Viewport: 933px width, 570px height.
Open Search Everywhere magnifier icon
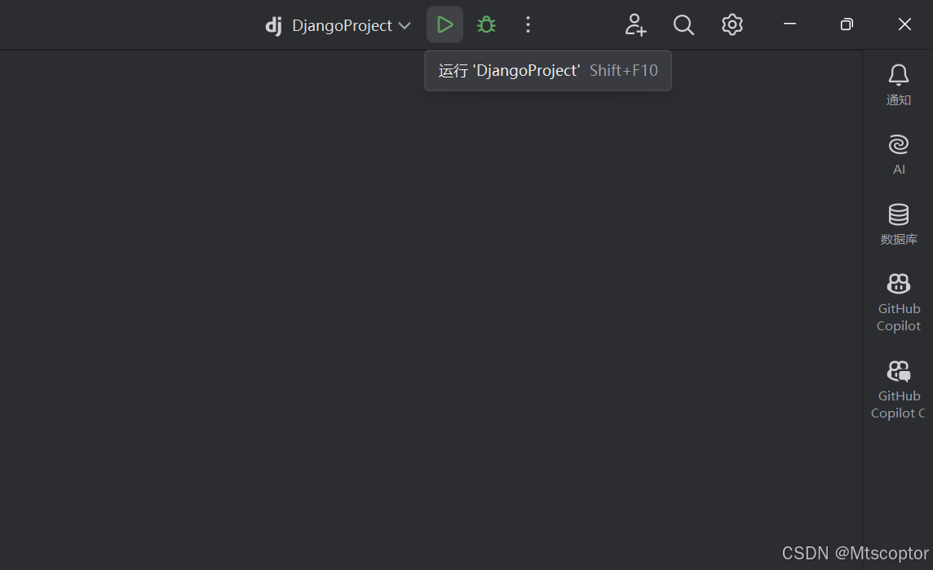pos(683,24)
